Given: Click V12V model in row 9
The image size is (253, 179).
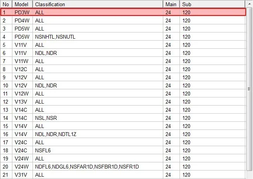Looking at the screenshot, I should click(22, 77).
